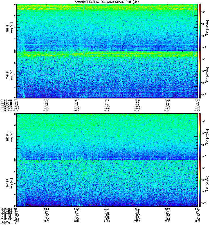Click the X_RE_GSE row label below THC panels
The width and height of the screenshot is (211, 225).
(x=7, y=209)
